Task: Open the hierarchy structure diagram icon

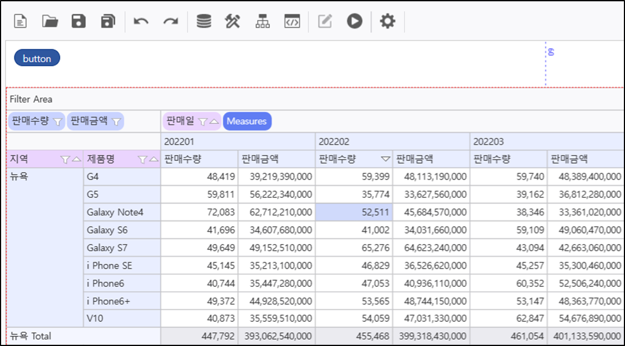Action: [263, 22]
